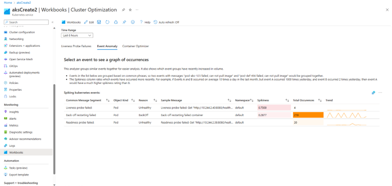
Task: Go to the Home breadcrumb link
Action: point(8,3)
